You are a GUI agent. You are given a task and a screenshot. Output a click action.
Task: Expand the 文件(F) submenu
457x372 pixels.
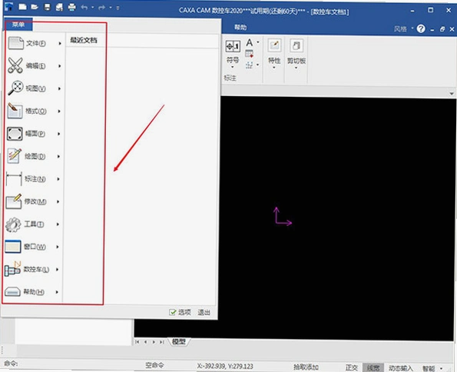click(x=35, y=44)
